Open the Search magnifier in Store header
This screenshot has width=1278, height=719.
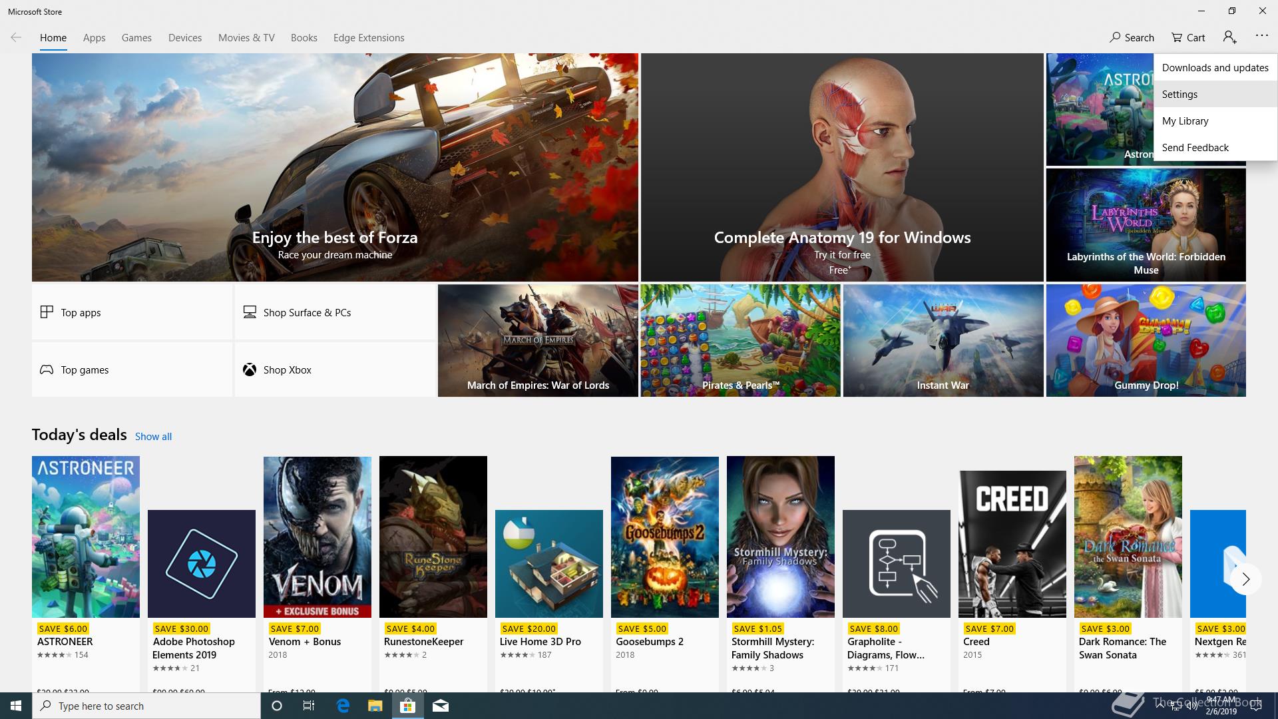(1132, 37)
